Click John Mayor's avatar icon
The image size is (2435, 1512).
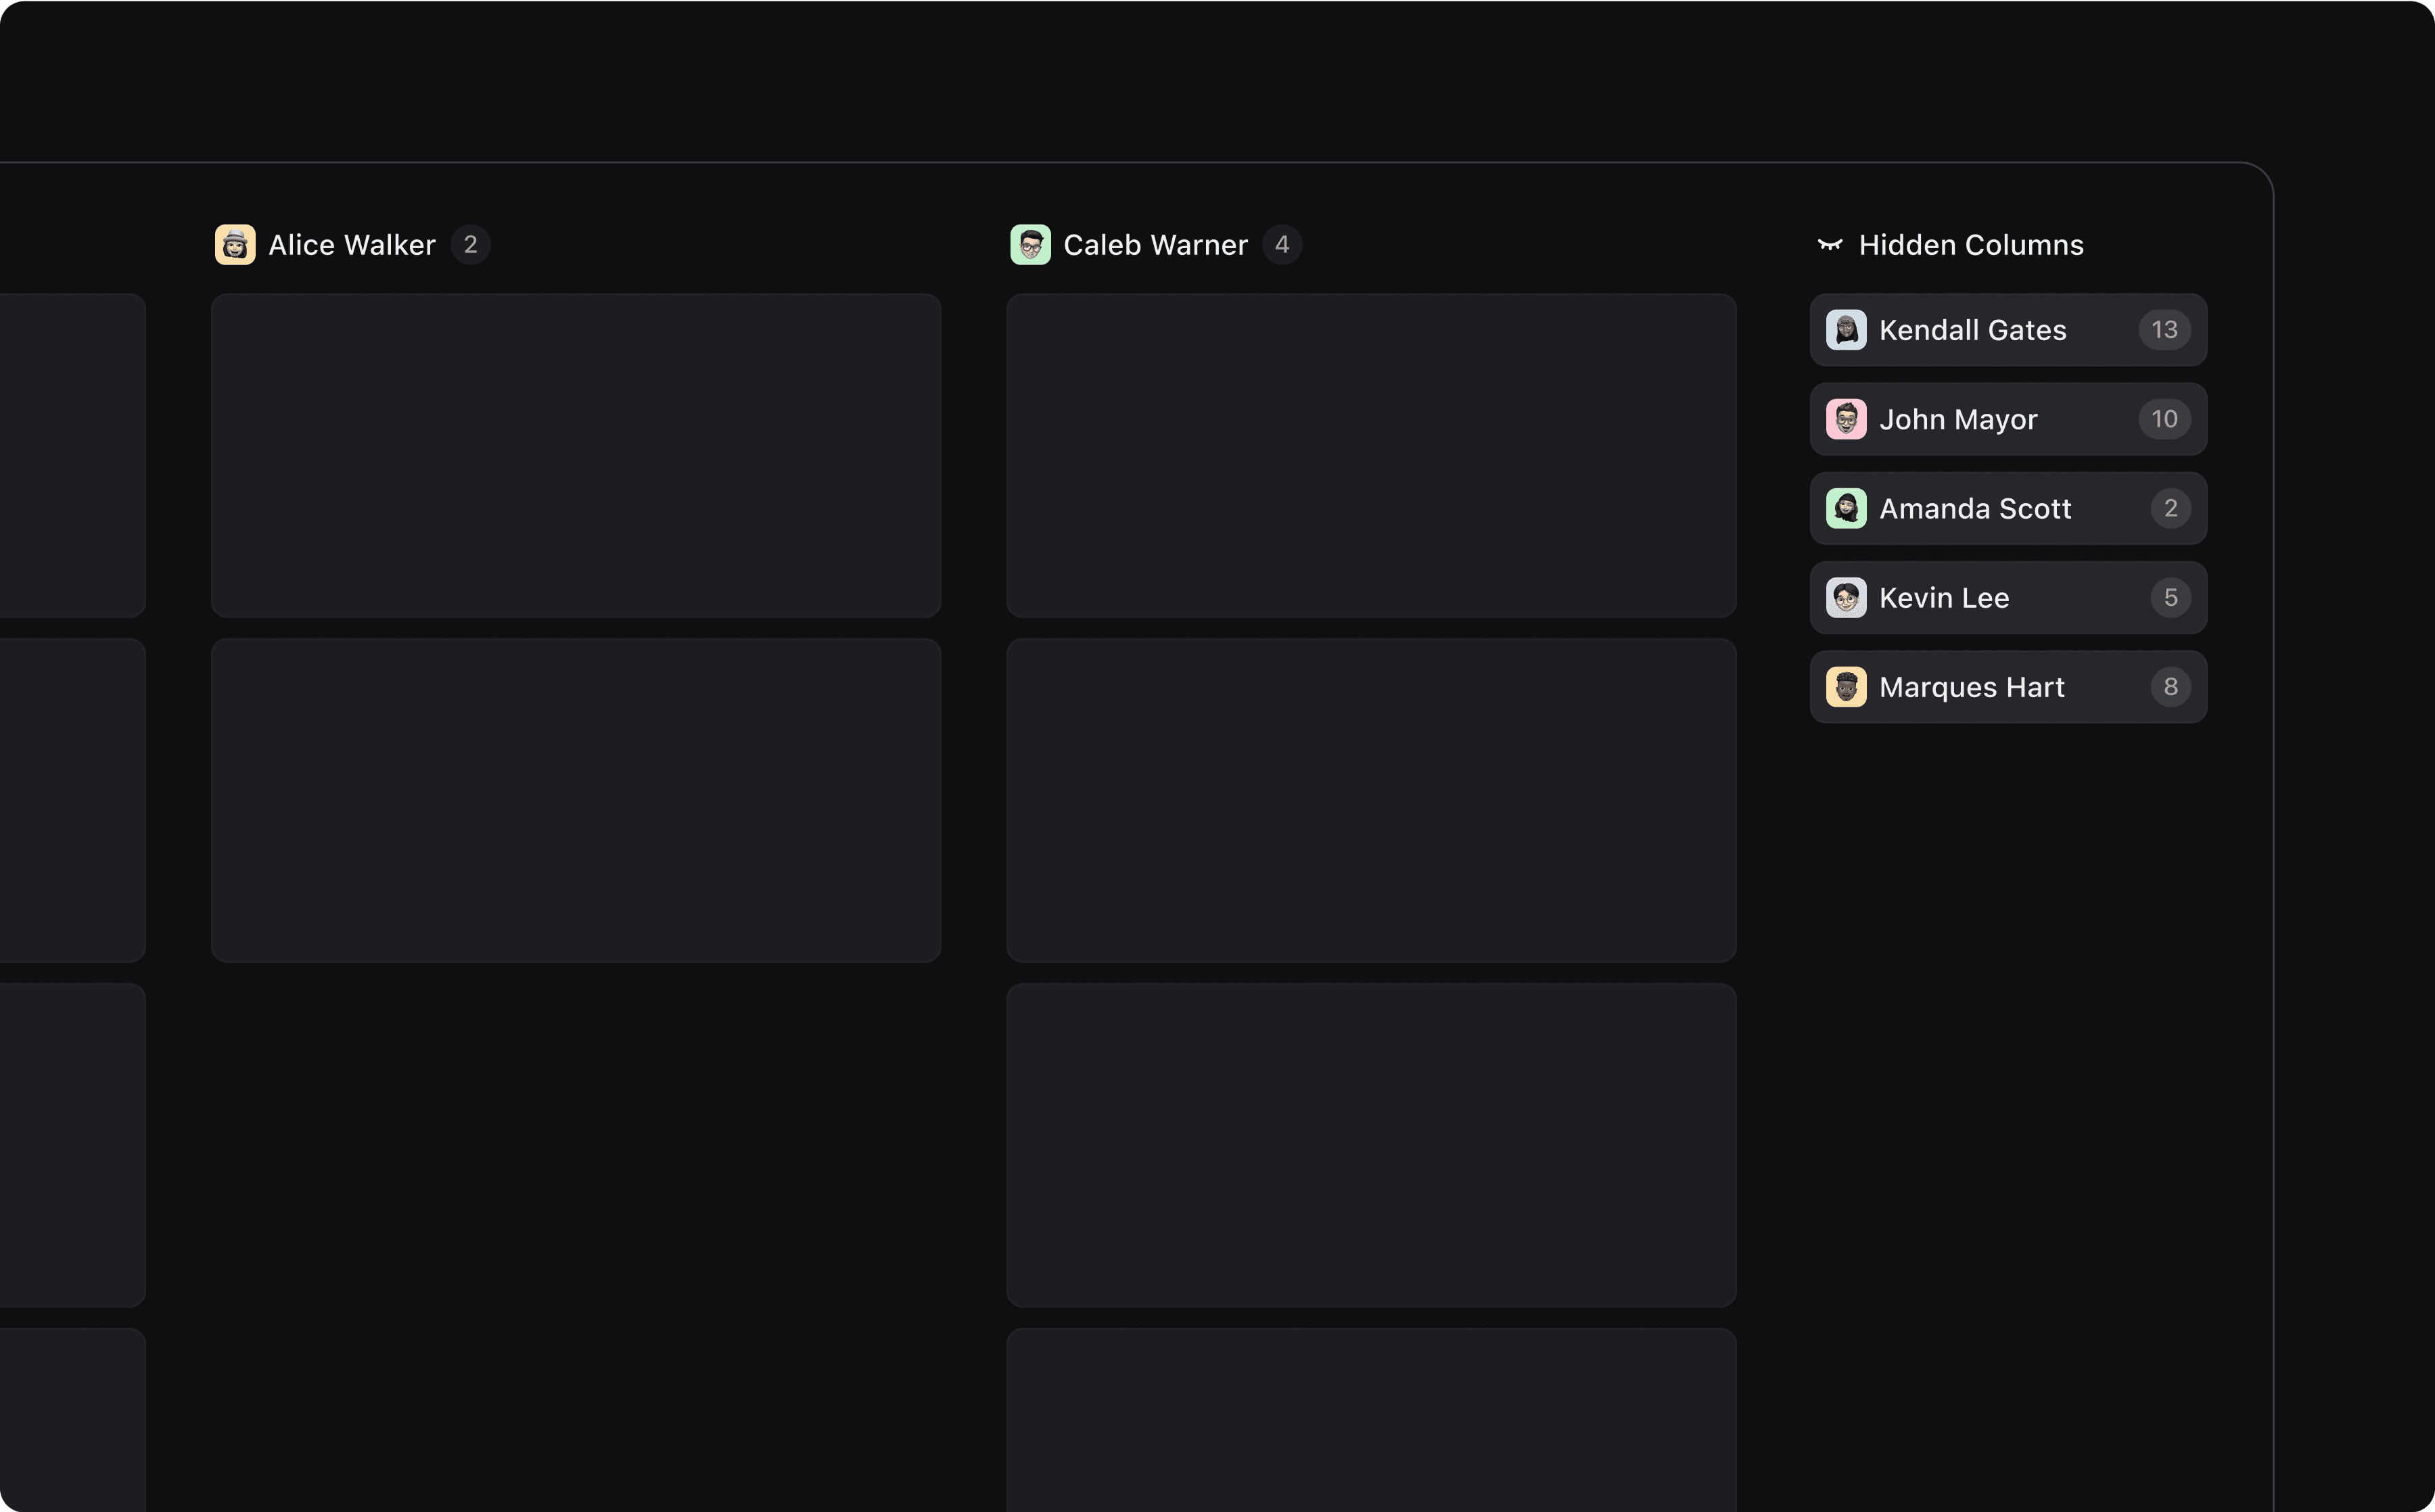(x=1846, y=419)
